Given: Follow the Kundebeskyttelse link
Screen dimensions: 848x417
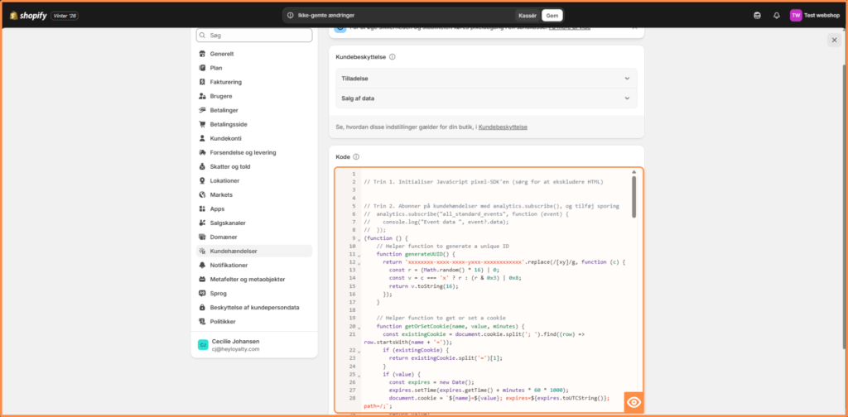Looking at the screenshot, I should coord(503,127).
